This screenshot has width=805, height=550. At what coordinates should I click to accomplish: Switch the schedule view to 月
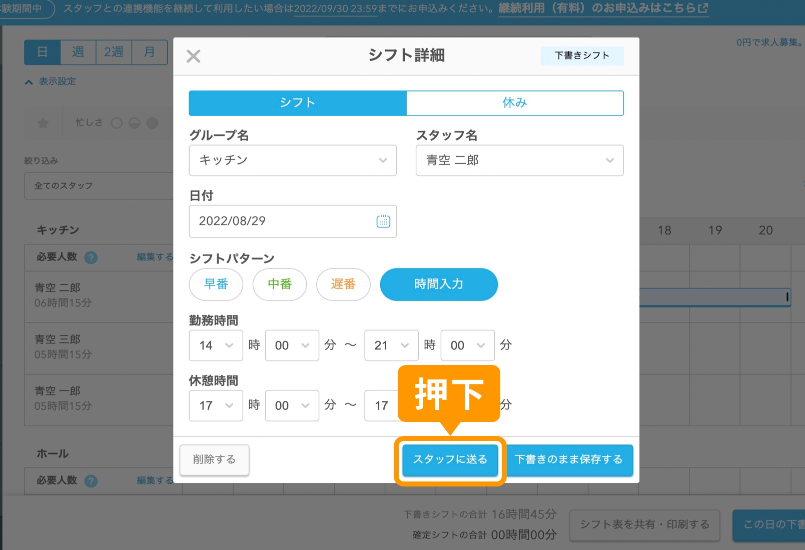point(149,52)
